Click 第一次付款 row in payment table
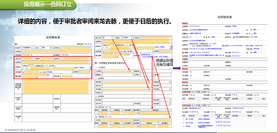This screenshot has height=133, width=277. pos(224,119)
